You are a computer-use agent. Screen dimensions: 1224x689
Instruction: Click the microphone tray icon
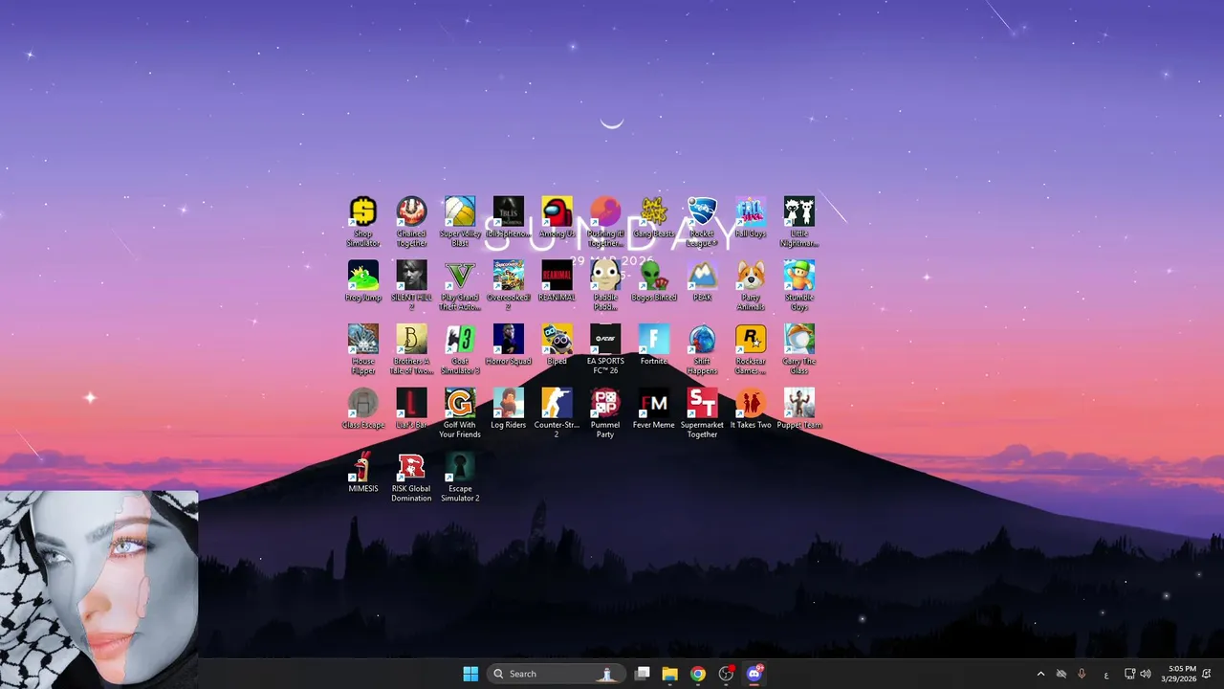point(1082,674)
